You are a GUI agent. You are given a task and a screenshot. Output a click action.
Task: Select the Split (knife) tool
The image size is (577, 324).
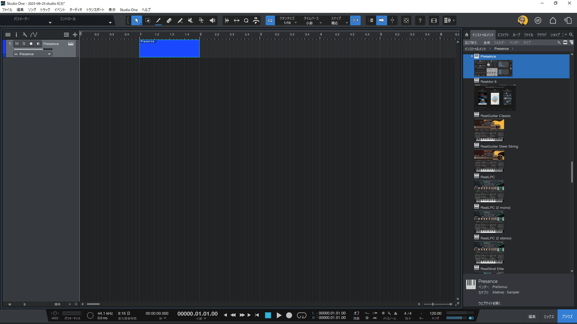point(180,21)
